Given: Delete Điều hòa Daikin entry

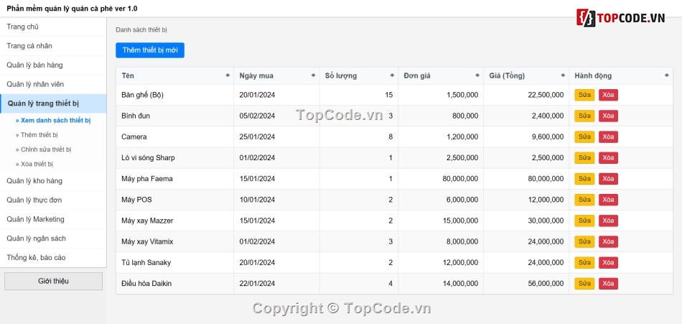Looking at the screenshot, I should pos(608,284).
